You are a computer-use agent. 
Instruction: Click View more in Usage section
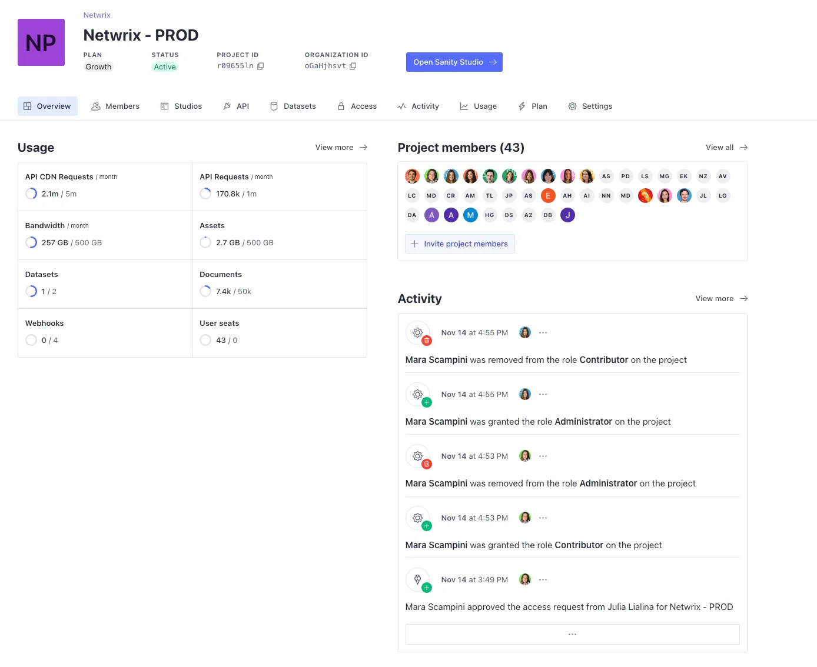(341, 147)
